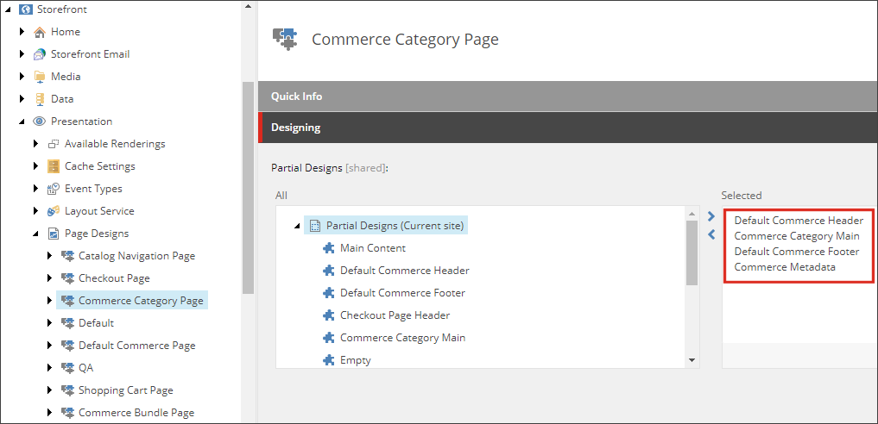Select Empty partial design item
Image resolution: width=878 pixels, height=424 pixels.
[x=356, y=360]
